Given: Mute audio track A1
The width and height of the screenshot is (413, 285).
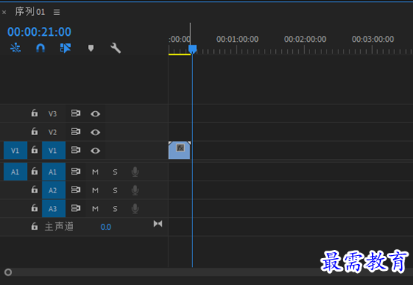Looking at the screenshot, I should tap(95, 172).
